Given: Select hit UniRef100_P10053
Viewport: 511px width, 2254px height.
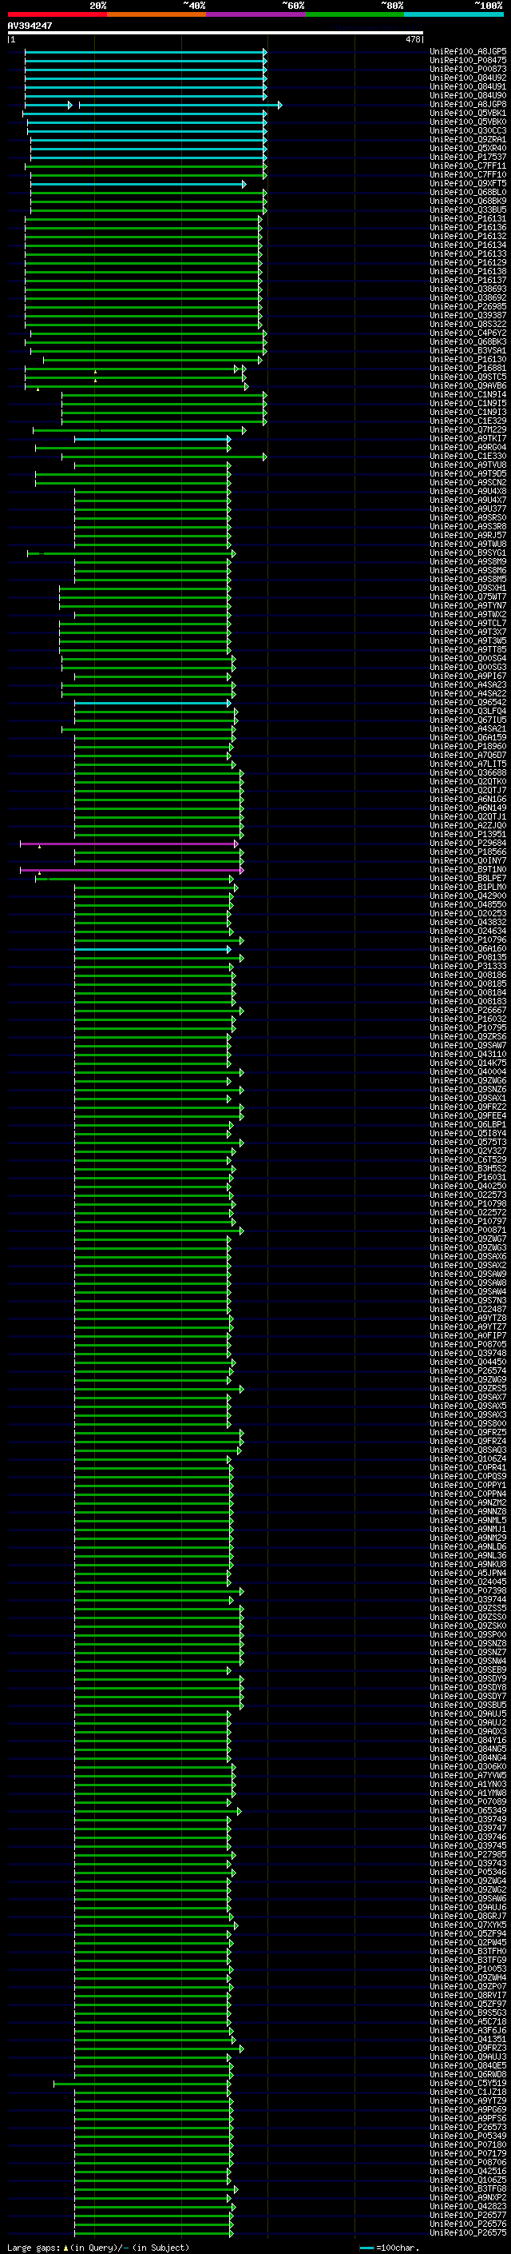Looking at the screenshot, I should [468, 1968].
